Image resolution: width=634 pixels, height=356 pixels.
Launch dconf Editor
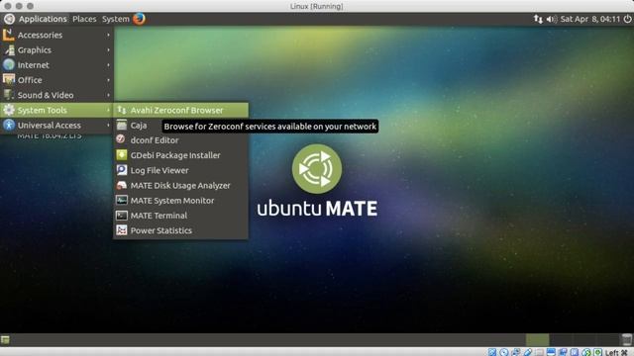(x=180, y=140)
